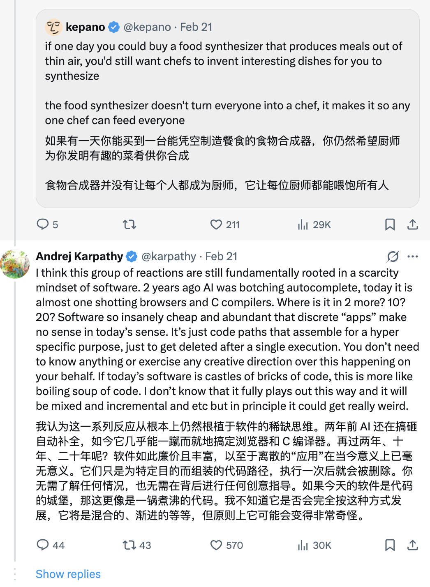The height and width of the screenshot is (587, 430).
Task: Open Grok icon on Karpathy's post
Action: 393,257
